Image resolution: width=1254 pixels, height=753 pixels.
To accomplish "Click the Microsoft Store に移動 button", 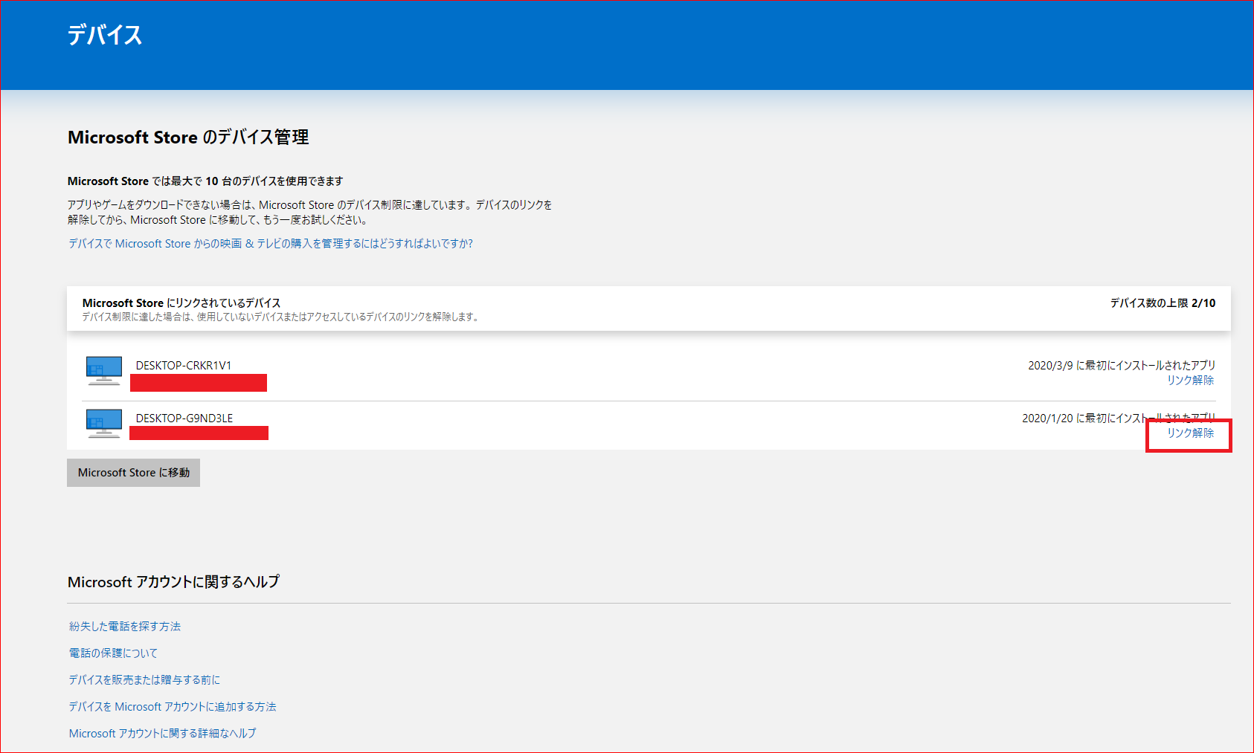I will tap(134, 473).
